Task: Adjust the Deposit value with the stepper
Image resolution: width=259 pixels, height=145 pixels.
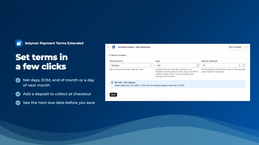Action: 244,65
